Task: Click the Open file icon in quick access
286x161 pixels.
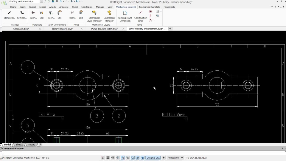Action: click(49, 1)
